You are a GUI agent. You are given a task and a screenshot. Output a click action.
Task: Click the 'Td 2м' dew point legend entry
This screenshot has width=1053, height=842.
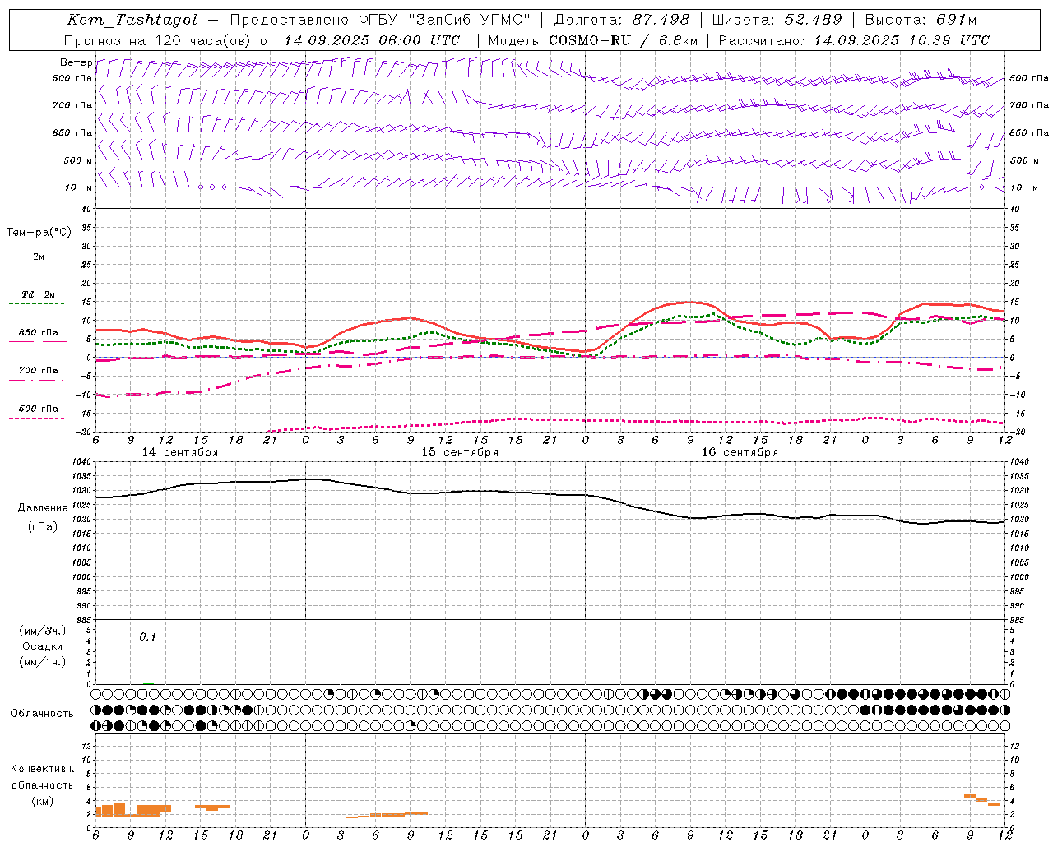click(38, 294)
